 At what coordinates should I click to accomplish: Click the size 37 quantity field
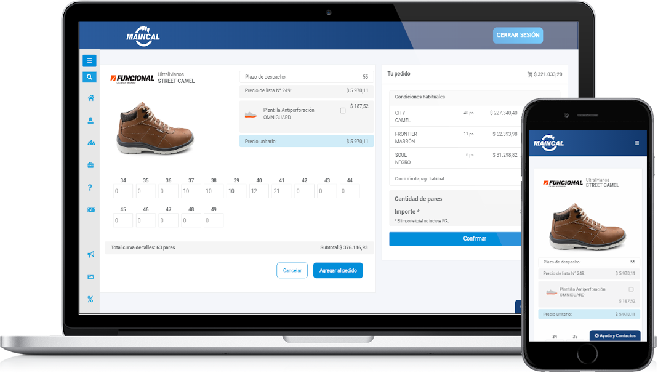191,191
